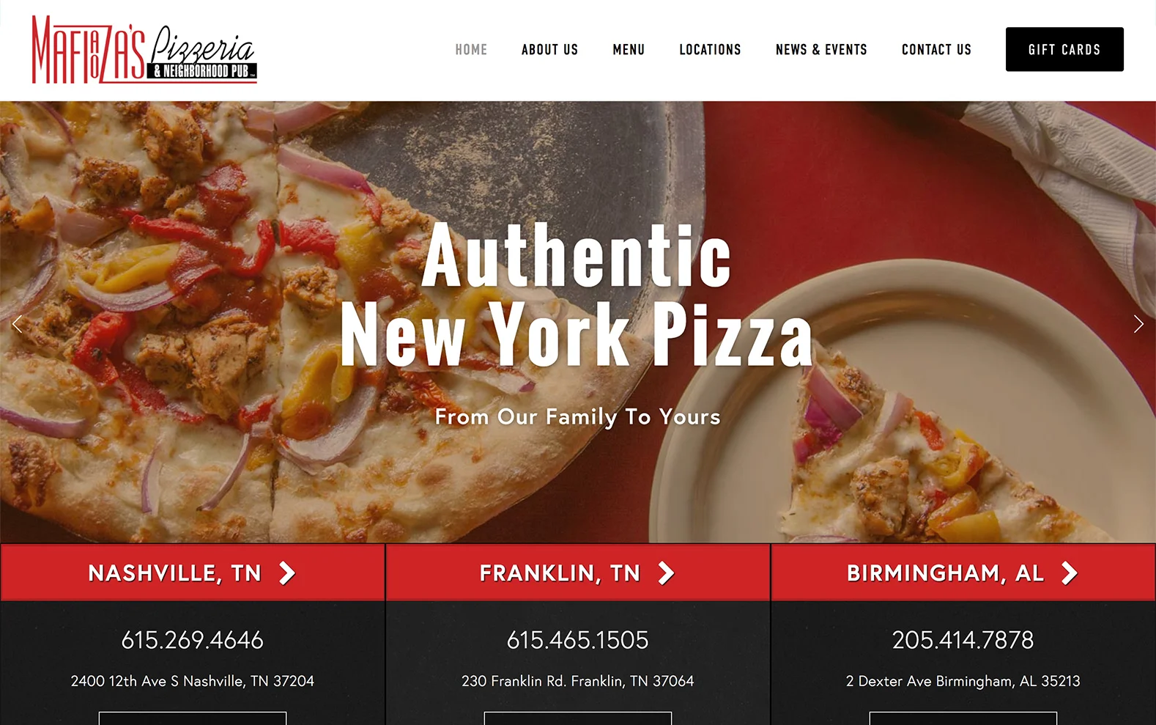Open the Home menu item
The height and width of the screenshot is (725, 1156).
tap(471, 50)
